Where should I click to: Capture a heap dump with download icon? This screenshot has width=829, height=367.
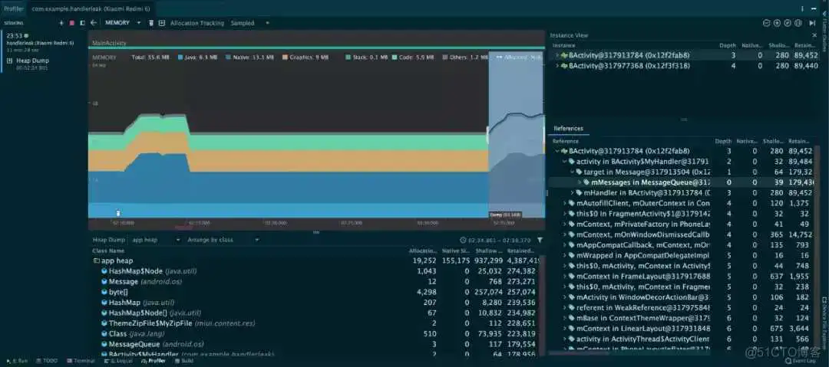tap(162, 23)
